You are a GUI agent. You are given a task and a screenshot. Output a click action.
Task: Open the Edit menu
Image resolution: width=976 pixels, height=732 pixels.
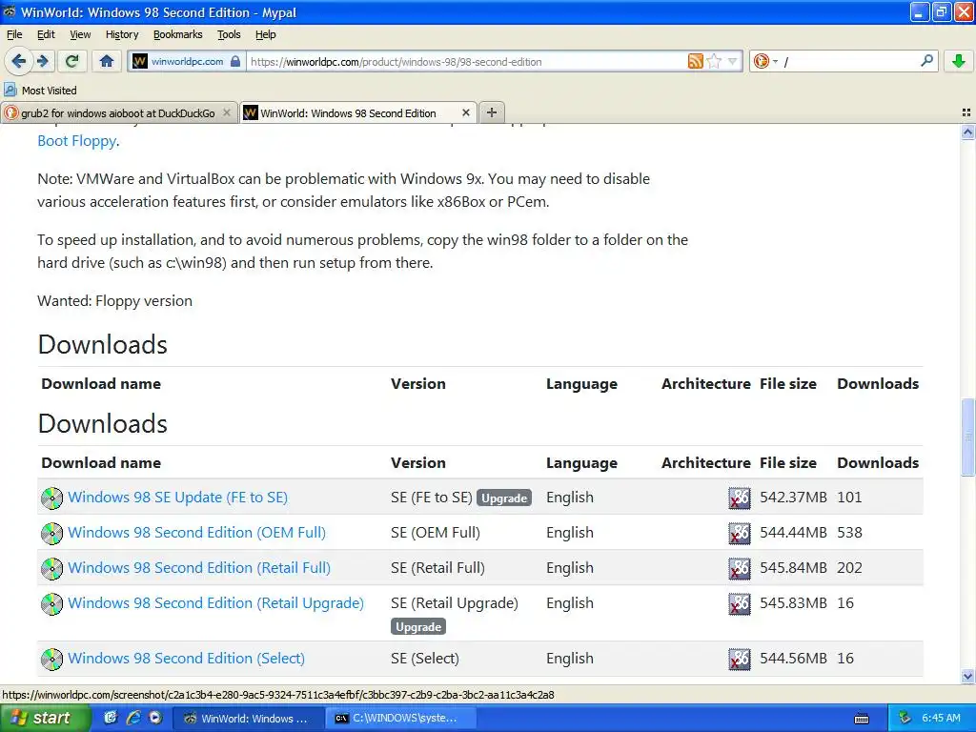pyautogui.click(x=46, y=34)
